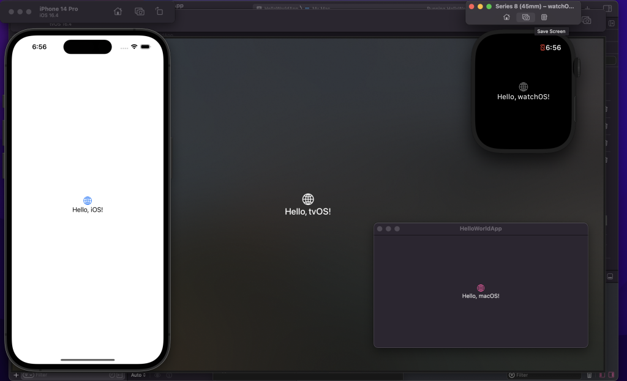
Task: Click the plus button in the debug bar
Action: click(x=15, y=375)
